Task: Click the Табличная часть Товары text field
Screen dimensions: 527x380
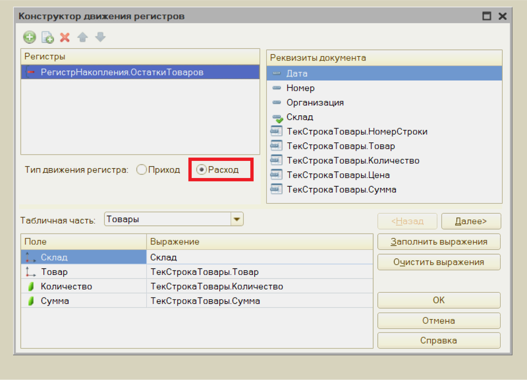Action: (168, 219)
